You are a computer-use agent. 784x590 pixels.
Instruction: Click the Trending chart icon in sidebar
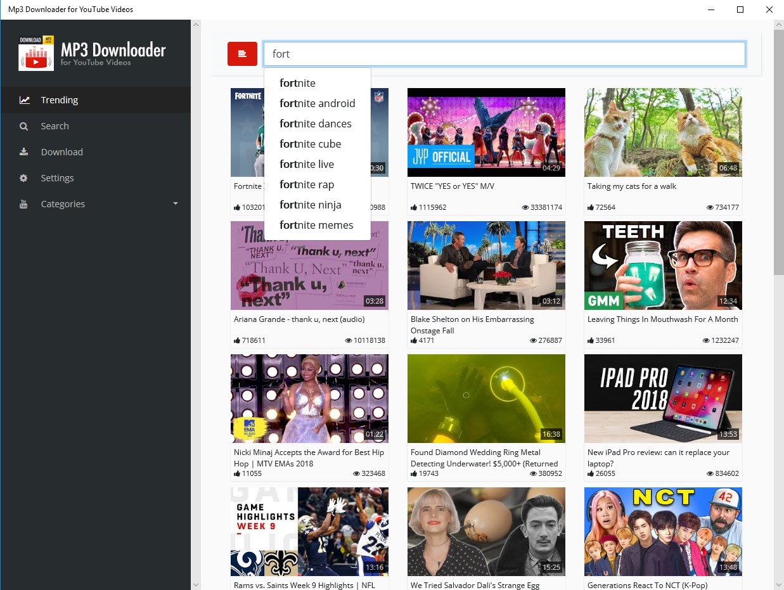pyautogui.click(x=24, y=100)
